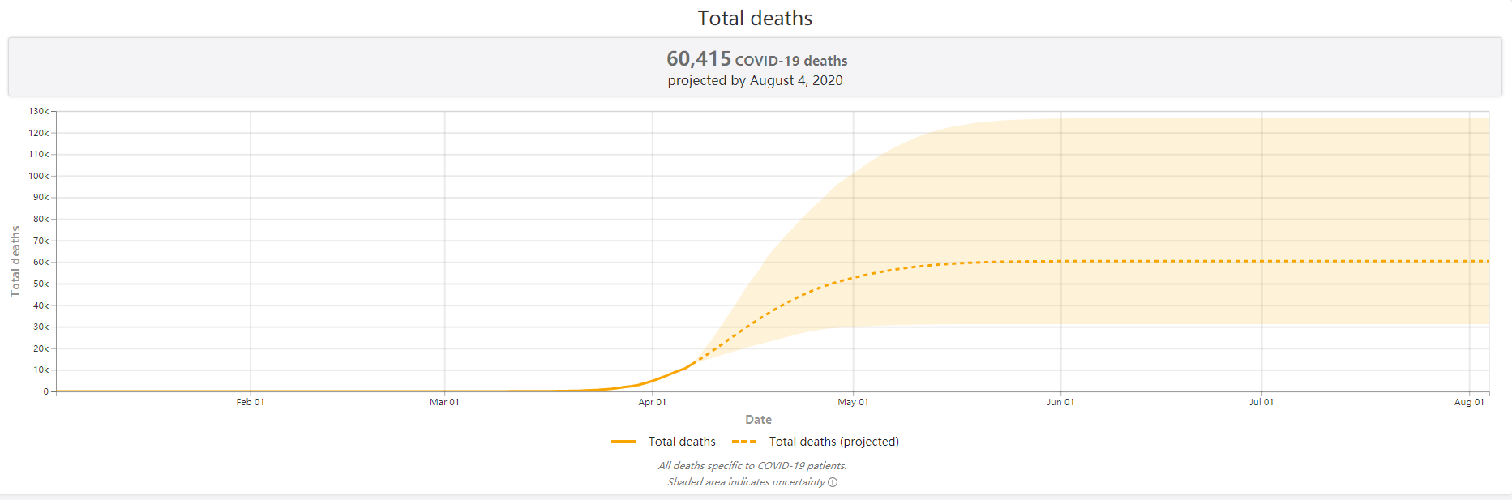Screen dimensions: 1512x500
Task: Click the 'Total deaths' heading at the top
Action: coord(755,19)
